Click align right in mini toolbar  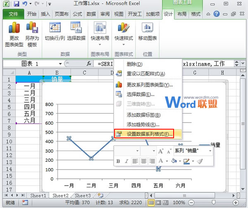coord(152,161)
